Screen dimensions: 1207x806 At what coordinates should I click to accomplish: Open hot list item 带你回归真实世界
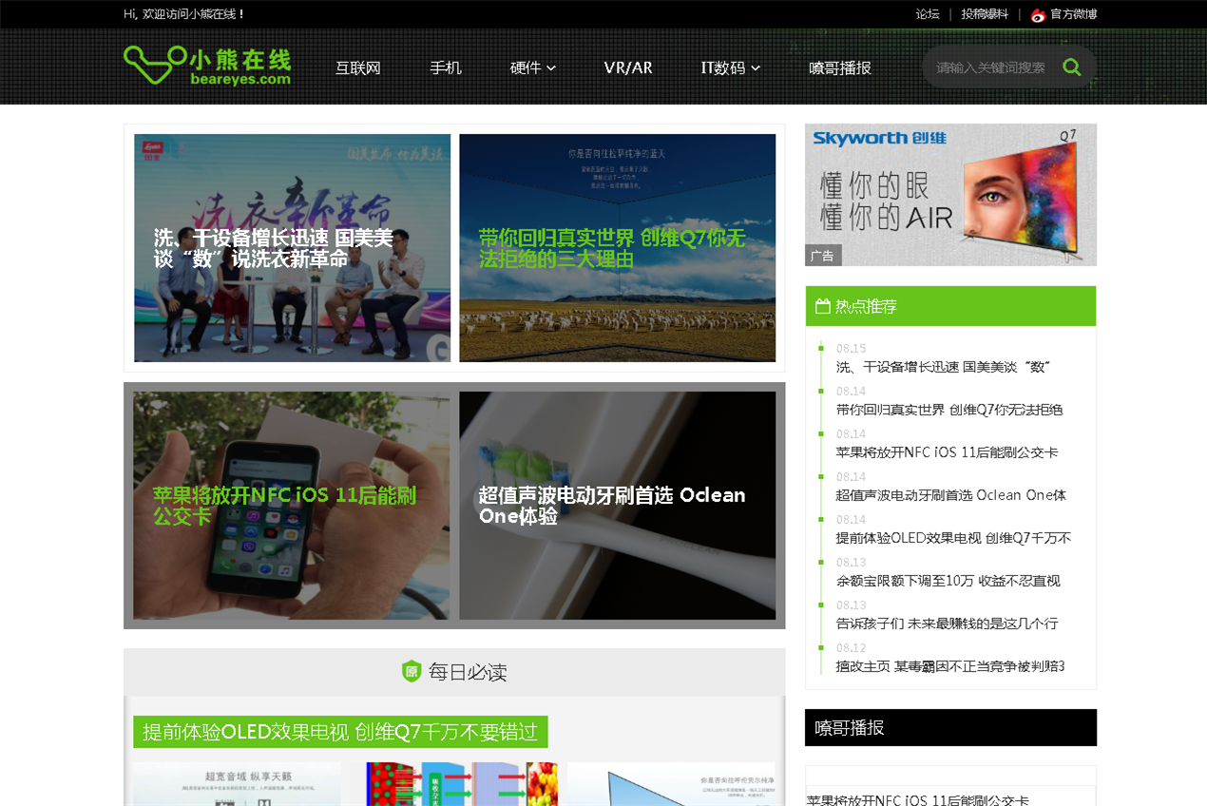point(949,410)
